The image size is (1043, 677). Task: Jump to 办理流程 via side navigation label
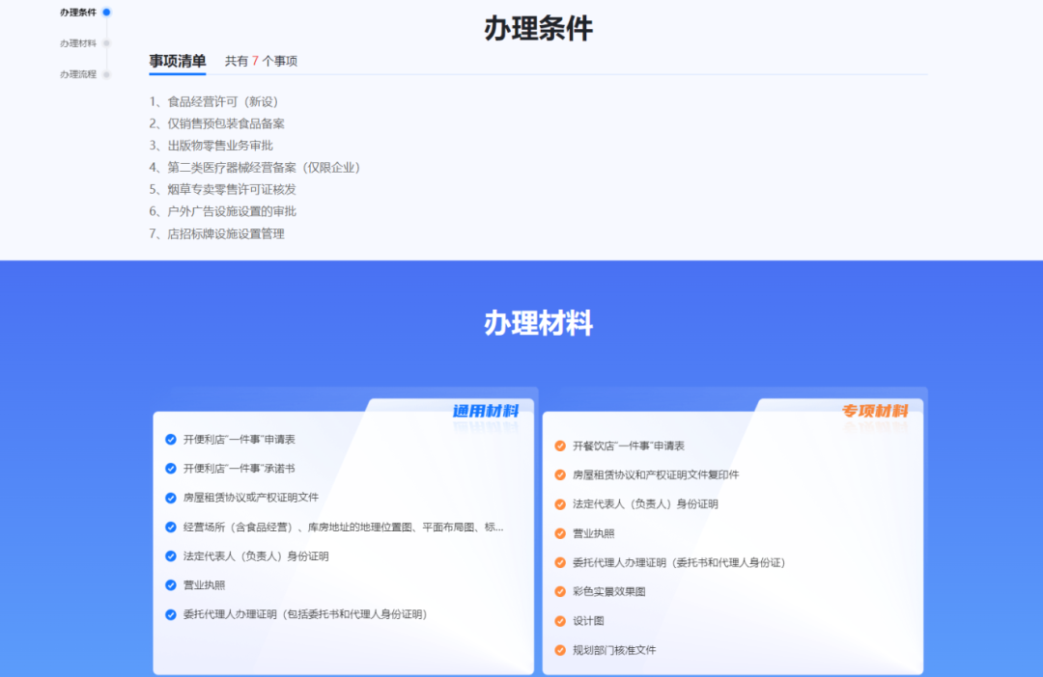(77, 74)
